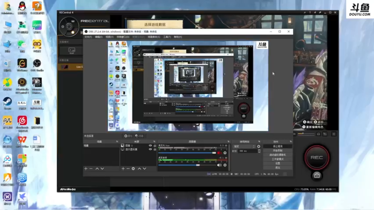Hide the 图像 2 source eye toggle

pyautogui.click(x=150, y=146)
